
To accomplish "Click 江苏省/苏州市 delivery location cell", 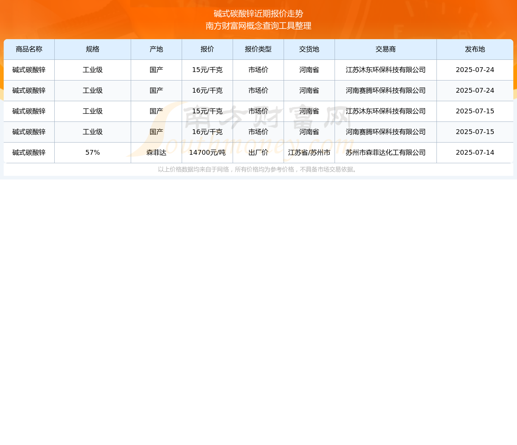I will pyautogui.click(x=309, y=153).
